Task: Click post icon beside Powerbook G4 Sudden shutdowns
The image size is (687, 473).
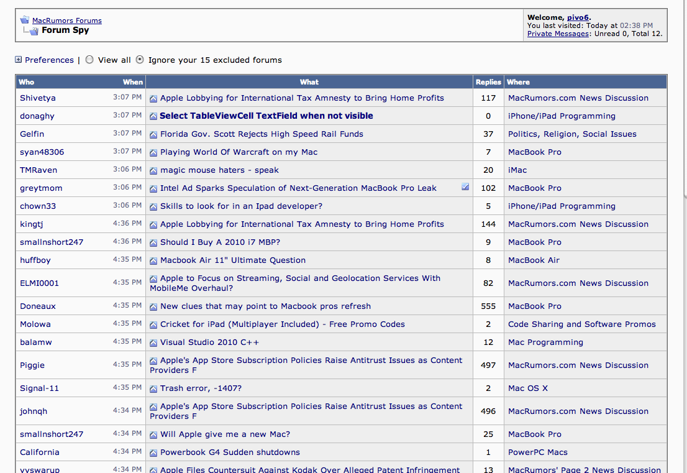Action: click(x=153, y=453)
